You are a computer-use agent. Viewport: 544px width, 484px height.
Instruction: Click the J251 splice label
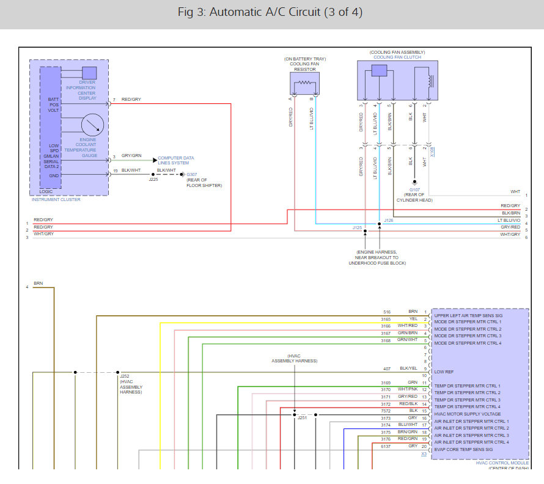coord(302,418)
